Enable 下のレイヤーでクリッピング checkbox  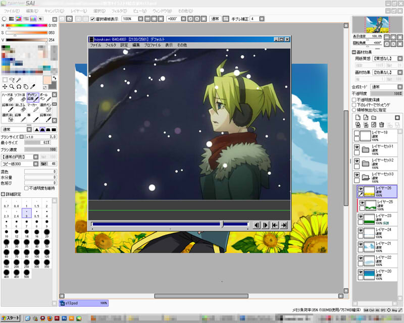point(354,105)
